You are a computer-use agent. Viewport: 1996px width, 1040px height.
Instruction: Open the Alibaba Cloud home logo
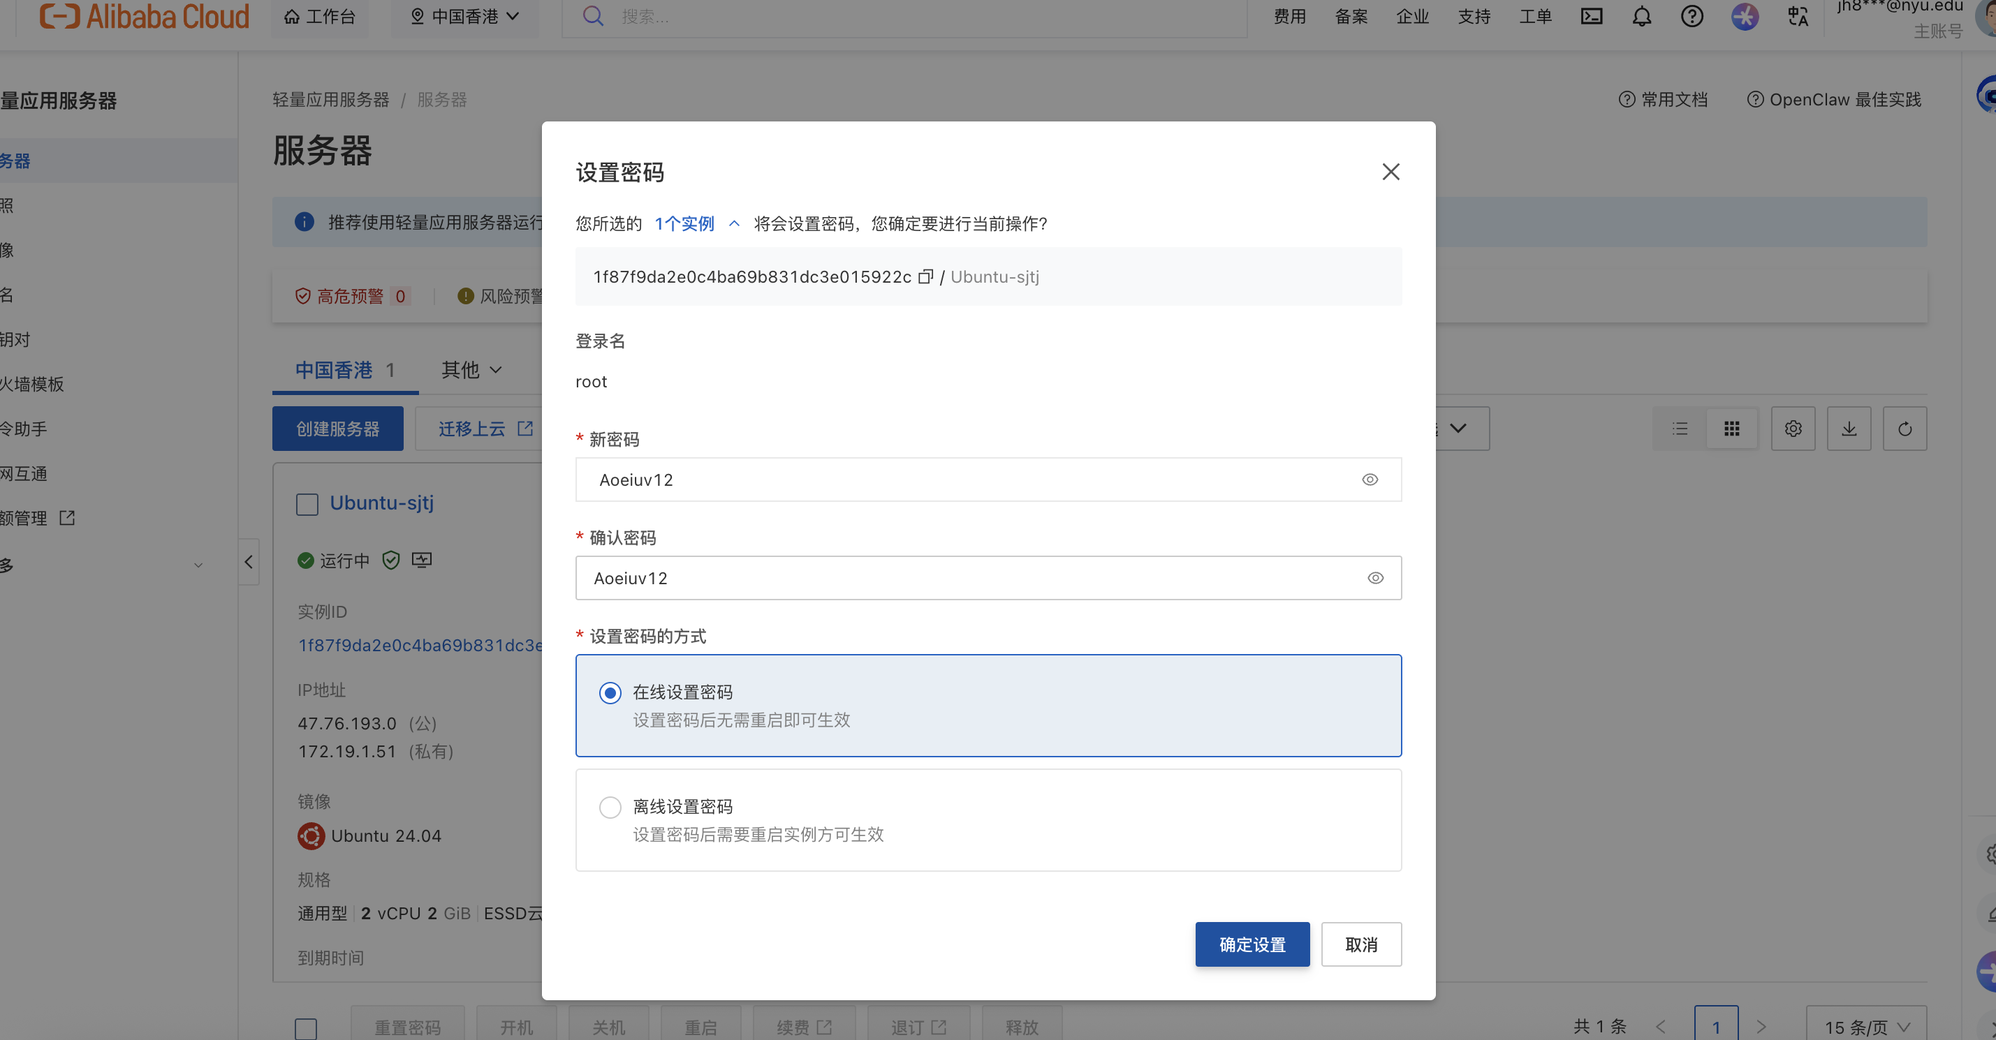pos(144,16)
